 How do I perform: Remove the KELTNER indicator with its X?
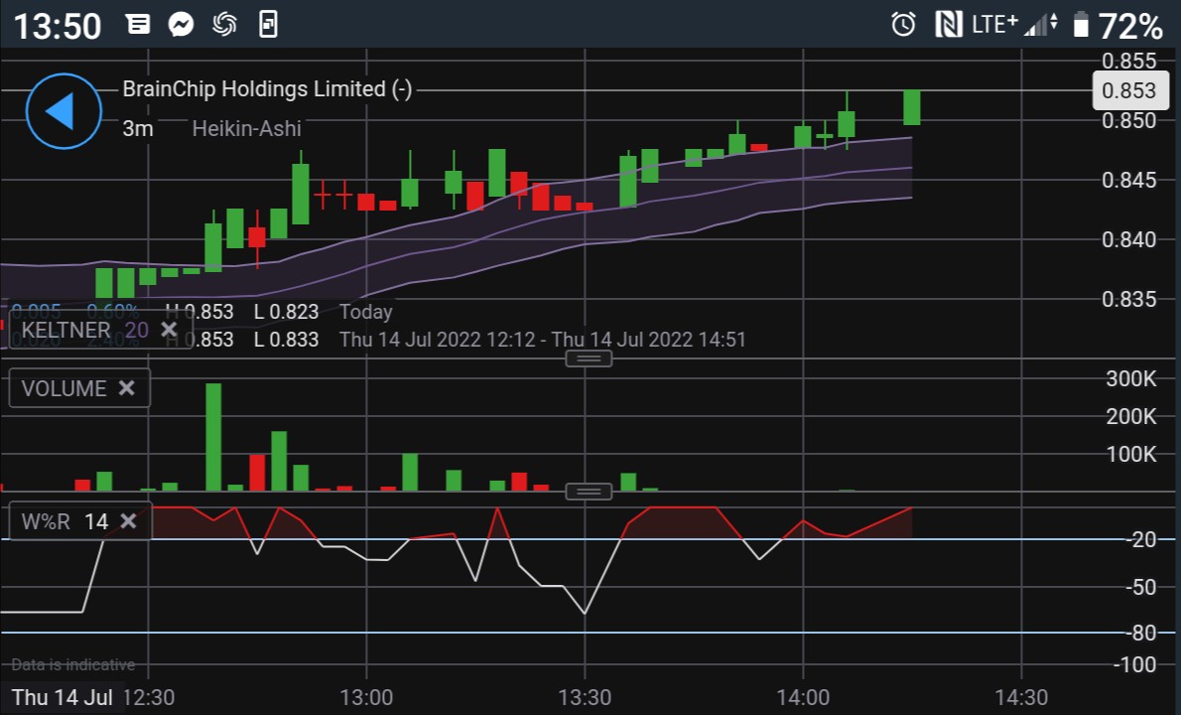[x=169, y=330]
